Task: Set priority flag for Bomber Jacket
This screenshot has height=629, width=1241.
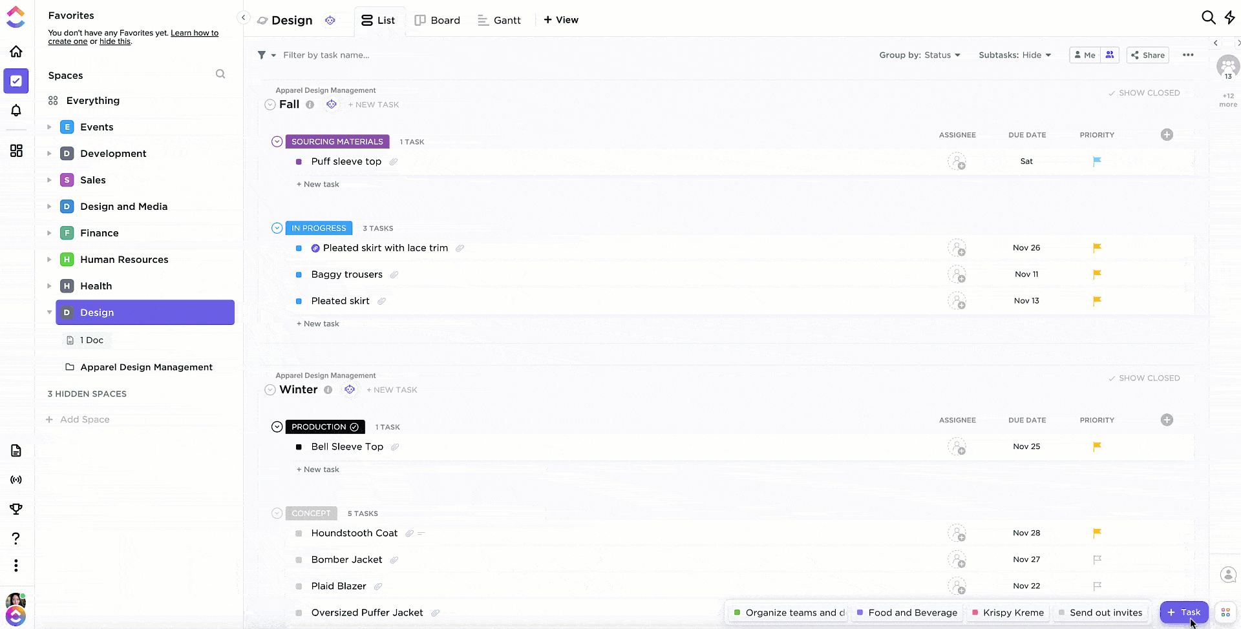Action: coord(1097,559)
